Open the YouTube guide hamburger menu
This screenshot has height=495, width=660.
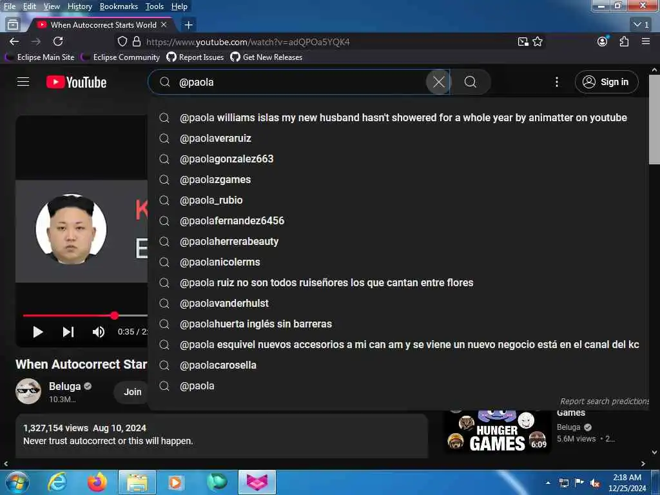[x=23, y=82]
